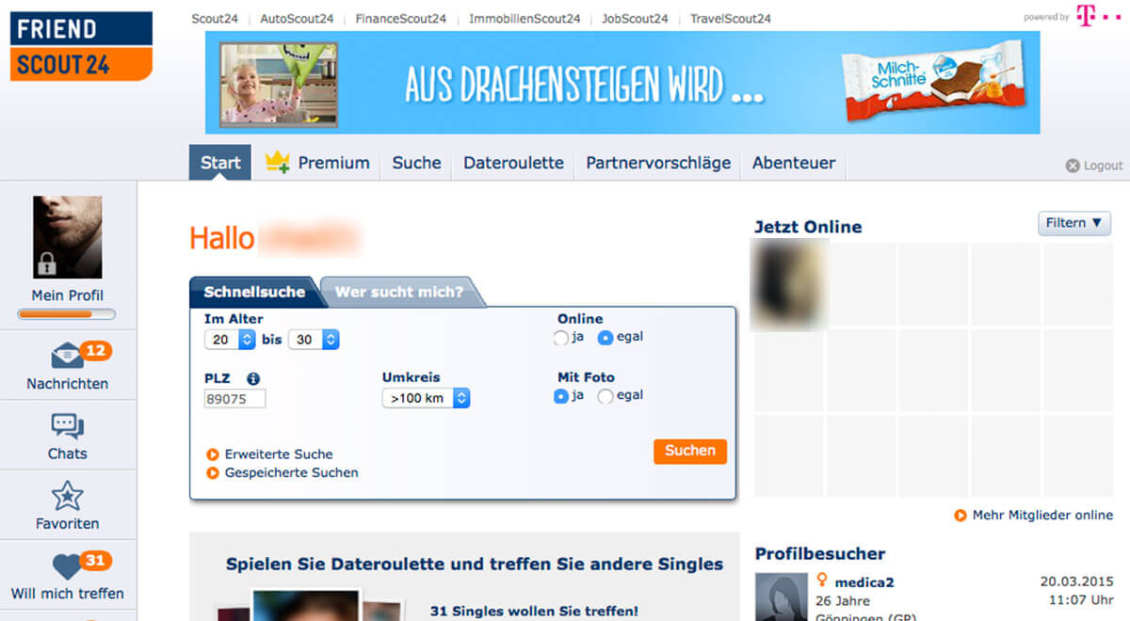The height and width of the screenshot is (621, 1130).
Task: Switch to Wer sucht mich? tab
Action: (x=399, y=292)
